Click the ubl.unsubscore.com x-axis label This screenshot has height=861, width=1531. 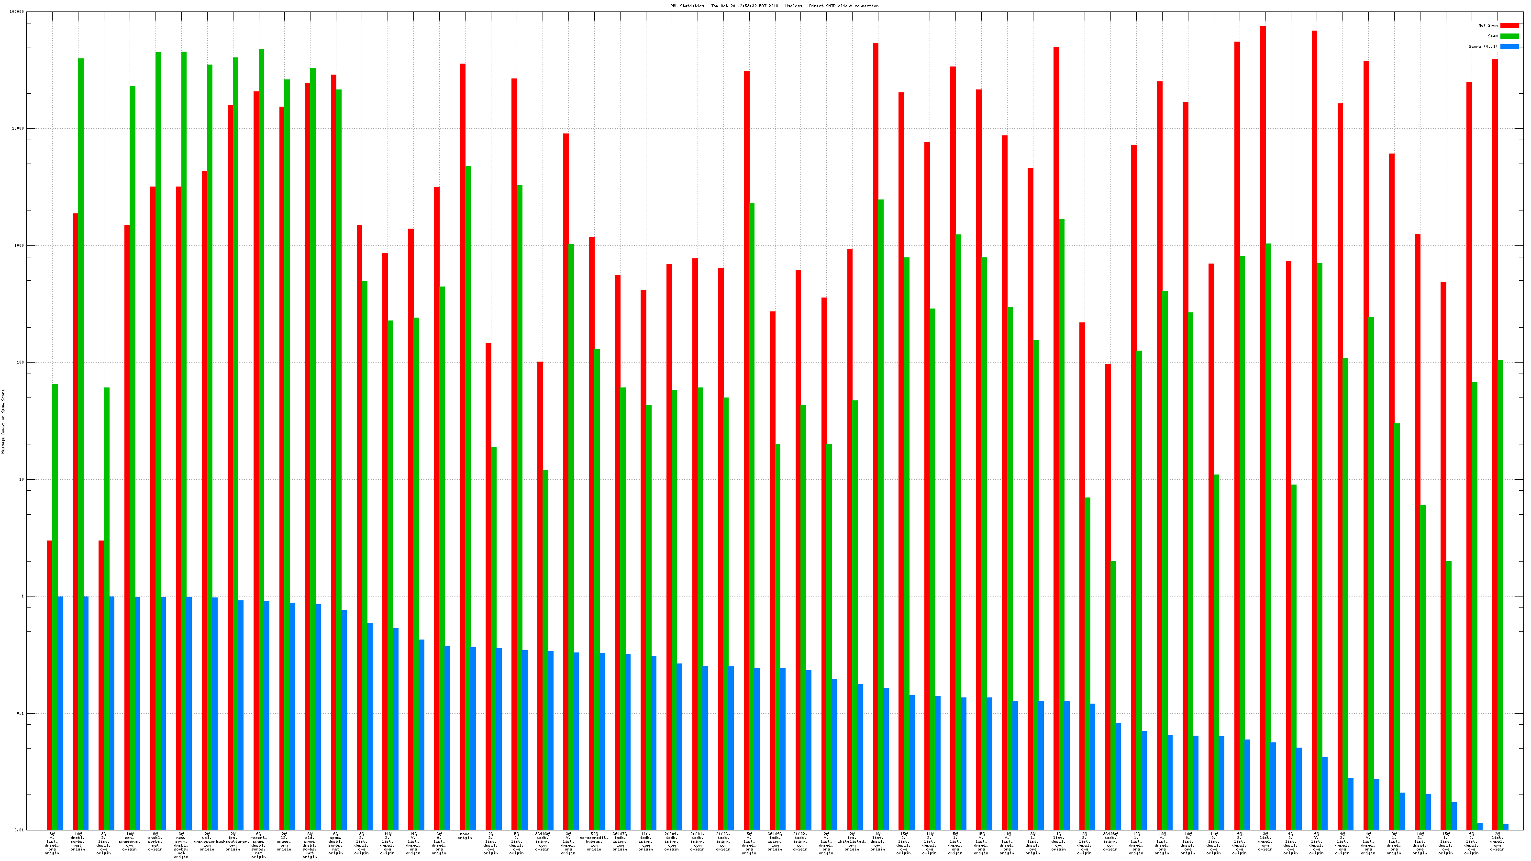[207, 842]
